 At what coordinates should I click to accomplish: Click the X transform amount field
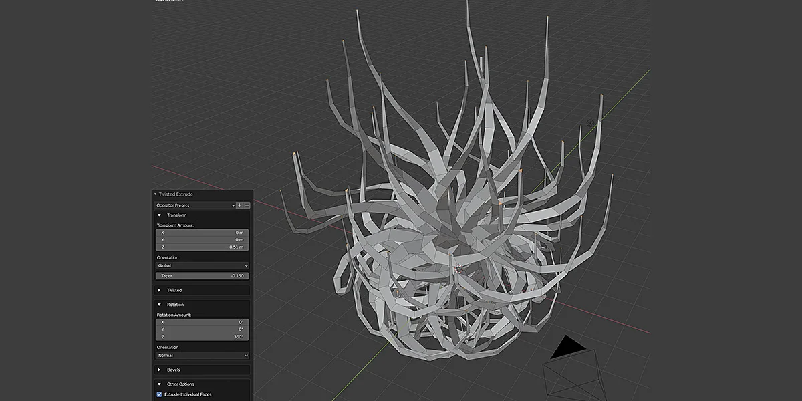200,233
